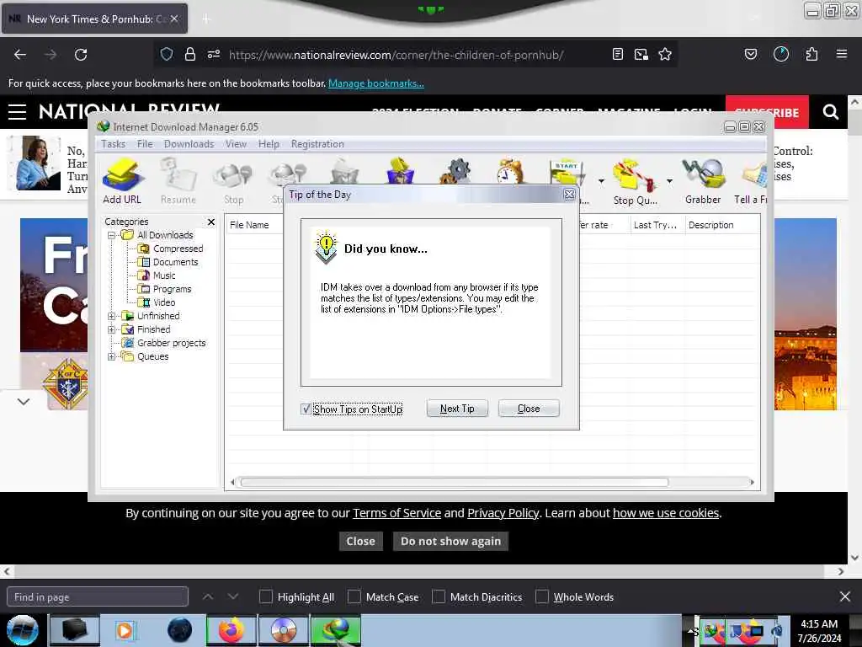Click the Add URL toolbar icon
Viewport: 862px width, 647px height.
pos(122,181)
